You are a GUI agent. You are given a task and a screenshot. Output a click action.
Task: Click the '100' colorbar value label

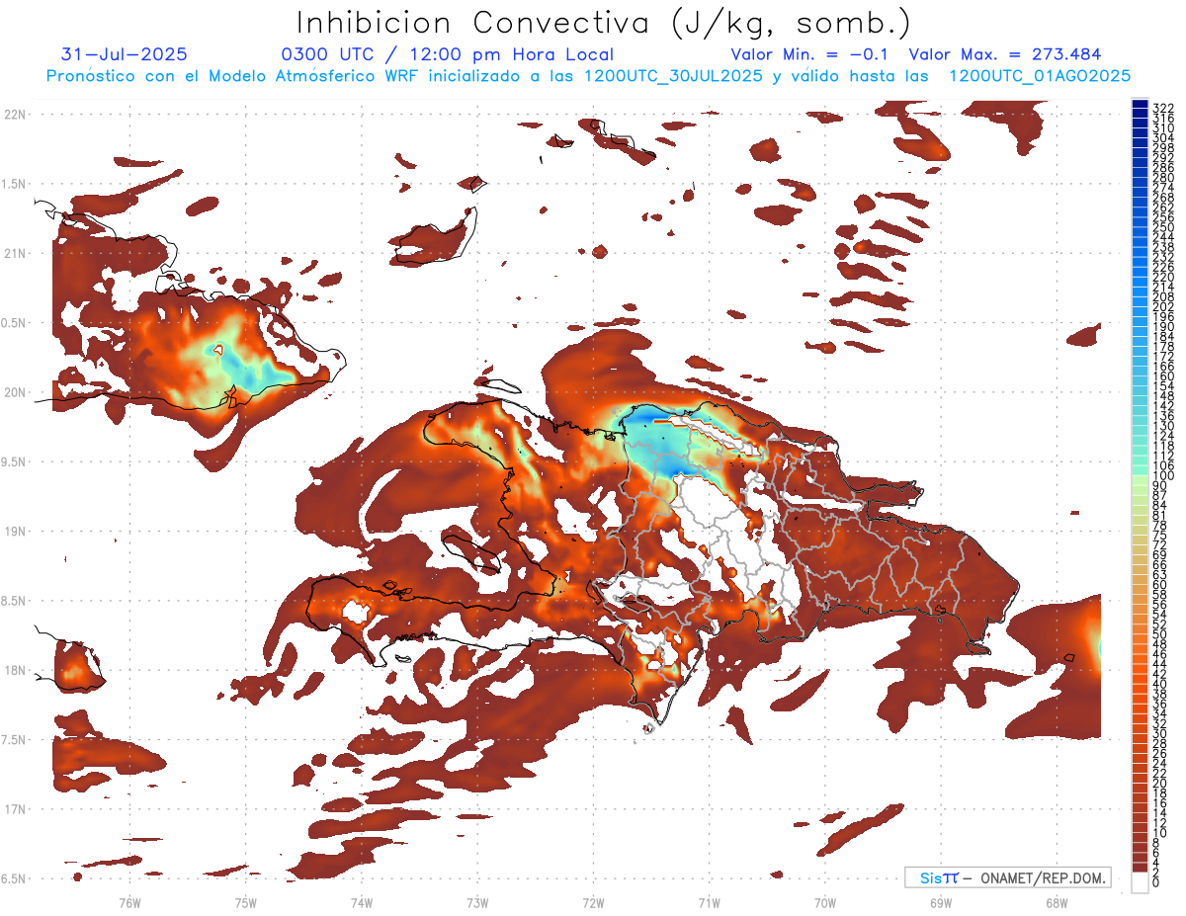click(x=1163, y=476)
